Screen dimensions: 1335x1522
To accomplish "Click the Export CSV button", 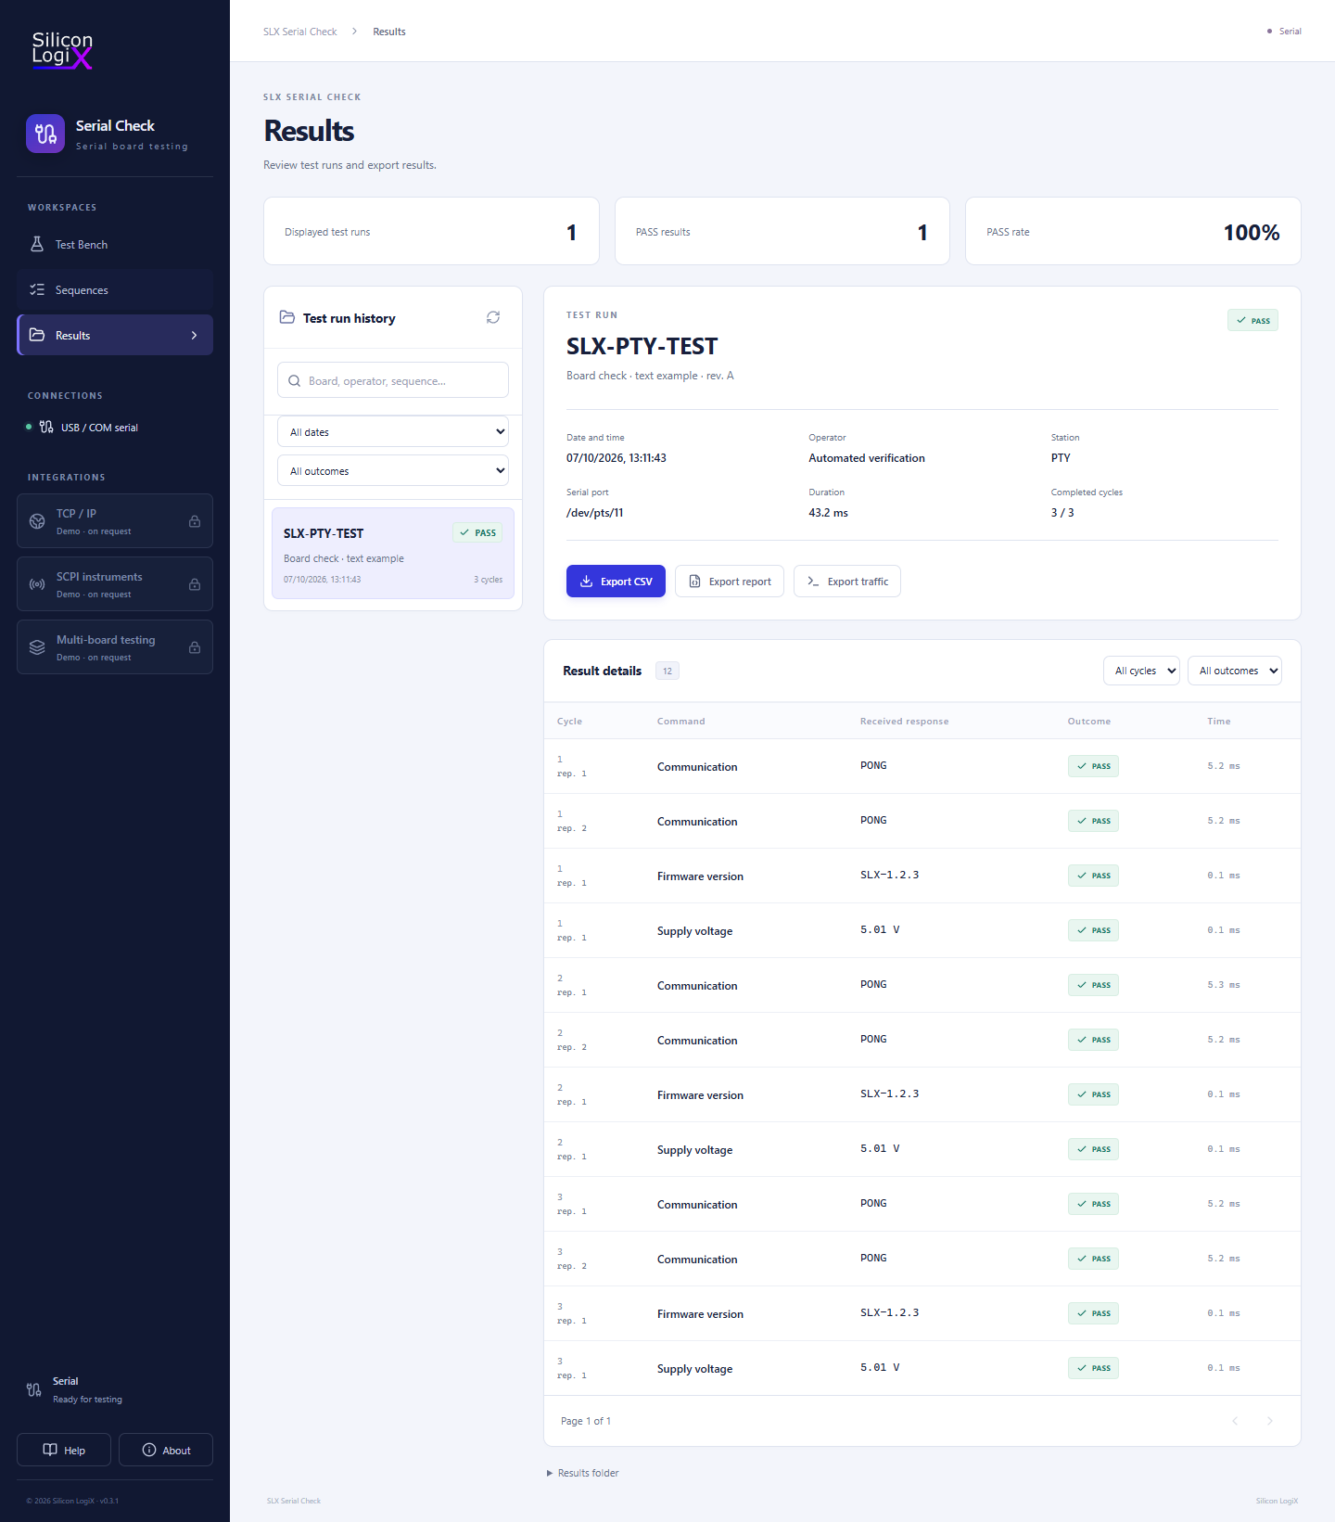I will [616, 582].
